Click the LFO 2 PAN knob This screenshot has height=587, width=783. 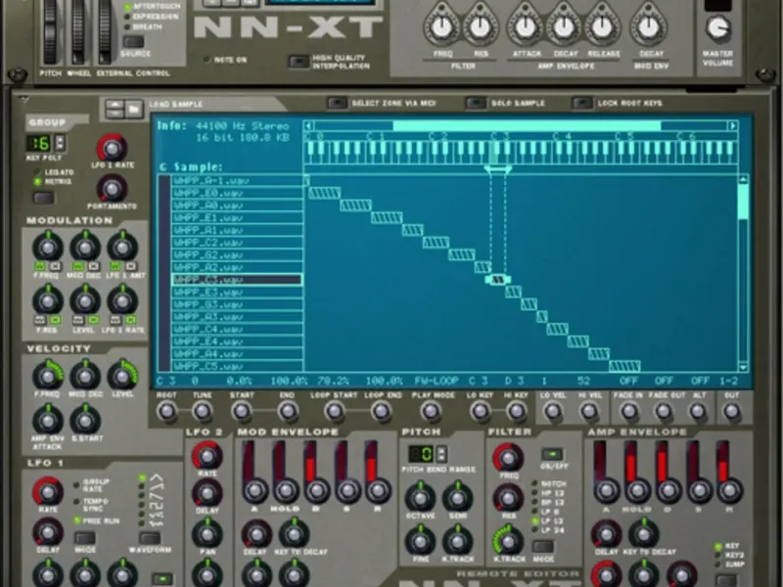(x=207, y=534)
